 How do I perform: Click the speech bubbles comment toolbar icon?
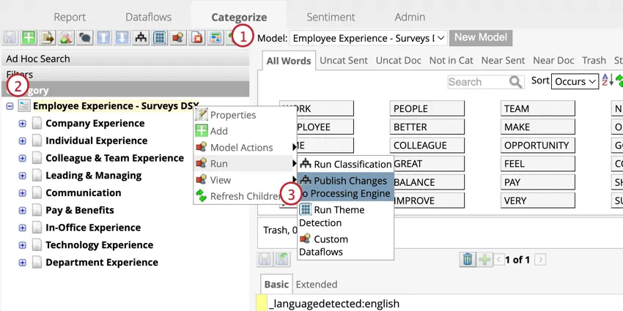84,37
